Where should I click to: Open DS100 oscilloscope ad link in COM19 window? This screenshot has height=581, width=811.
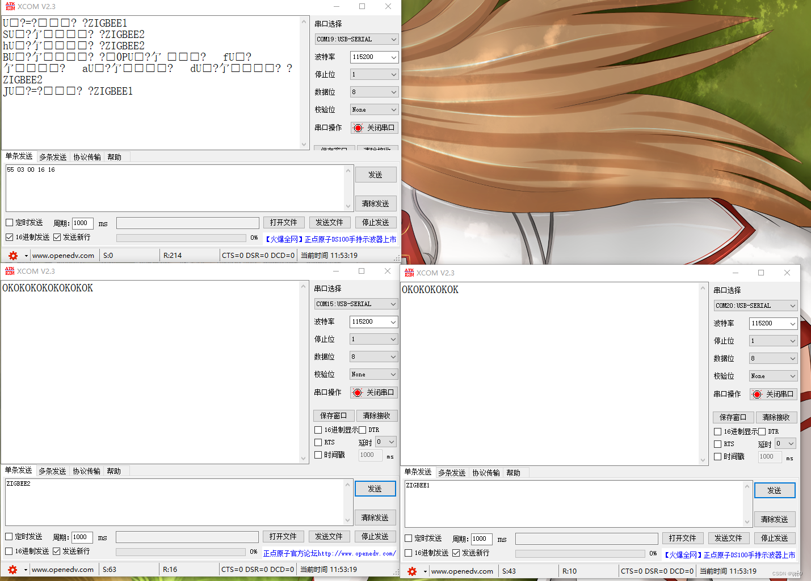point(331,239)
